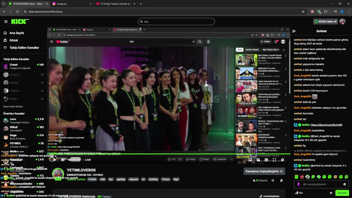Image resolution: width=352 pixels, height=198 pixels.
Task: Click the xmarshsariuss TikTok link
Action: (x=269, y=196)
